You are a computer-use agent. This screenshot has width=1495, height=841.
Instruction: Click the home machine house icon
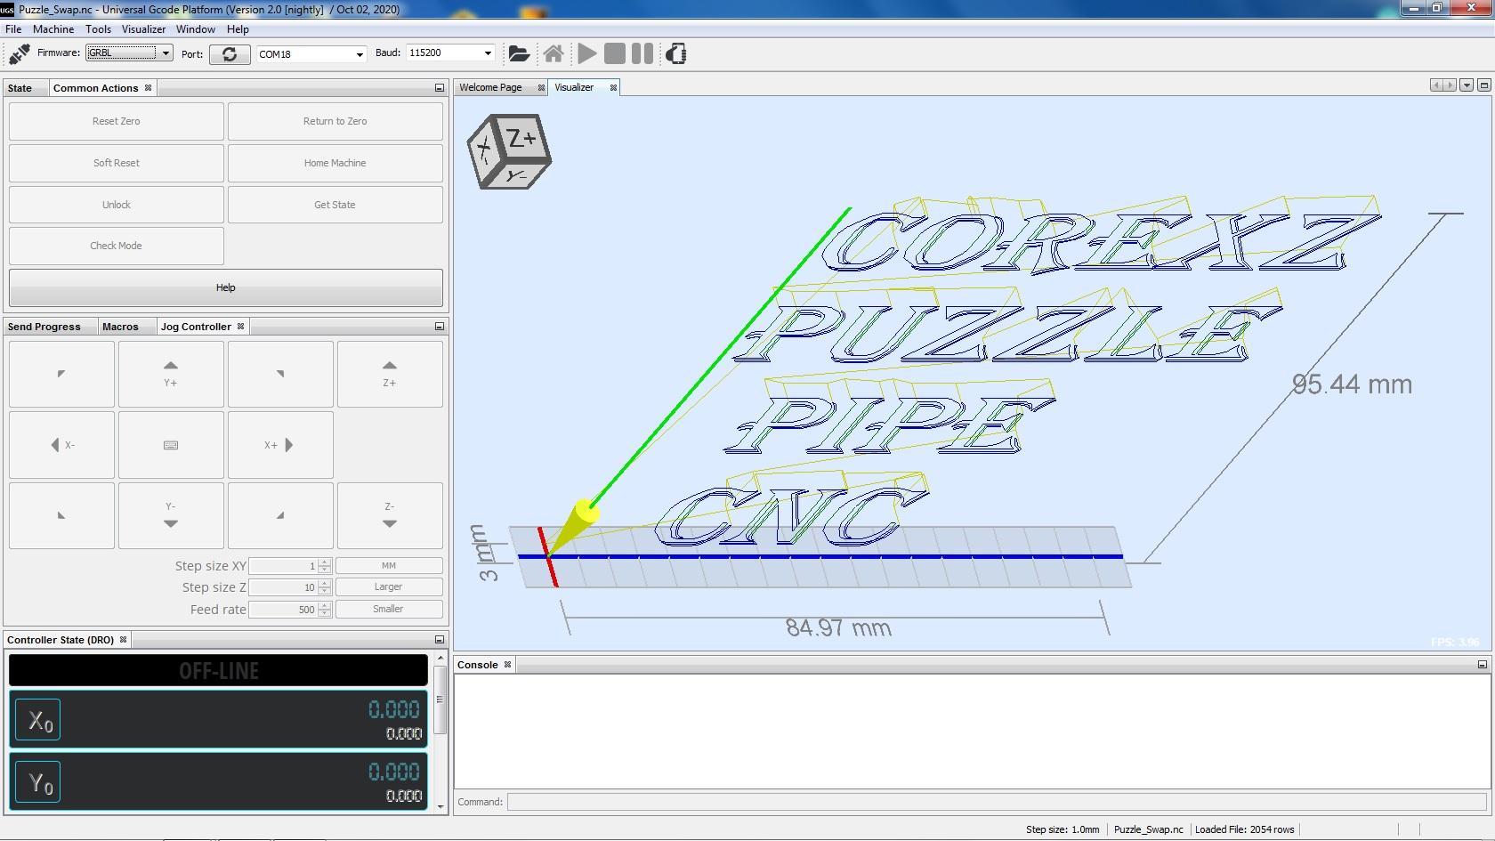pos(554,54)
